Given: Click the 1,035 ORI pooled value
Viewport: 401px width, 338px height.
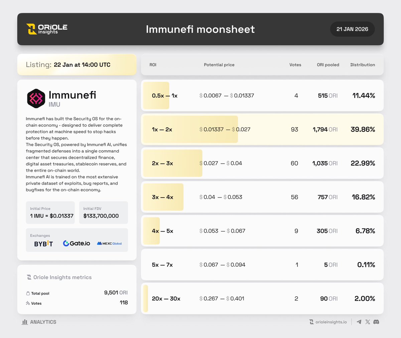Looking at the screenshot, I should pyautogui.click(x=325, y=163).
